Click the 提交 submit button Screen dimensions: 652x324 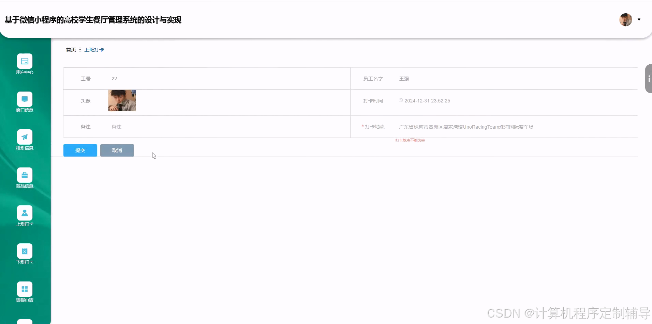[80, 150]
